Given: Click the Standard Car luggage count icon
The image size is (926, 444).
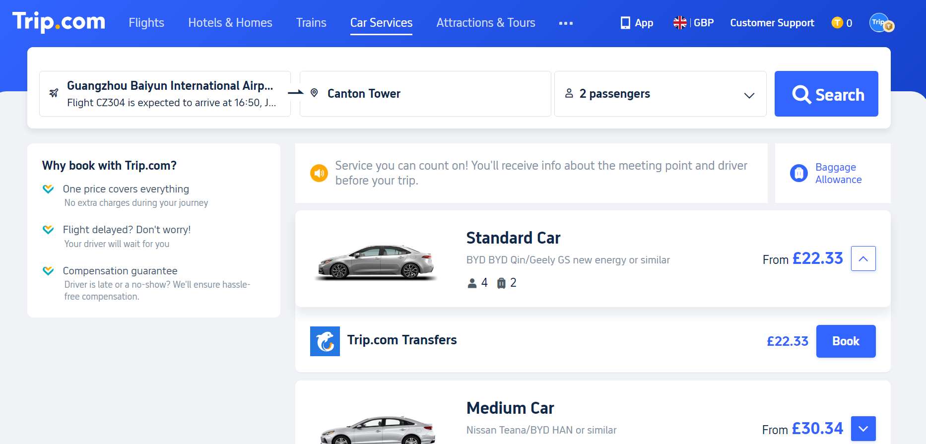Looking at the screenshot, I should click(x=501, y=283).
